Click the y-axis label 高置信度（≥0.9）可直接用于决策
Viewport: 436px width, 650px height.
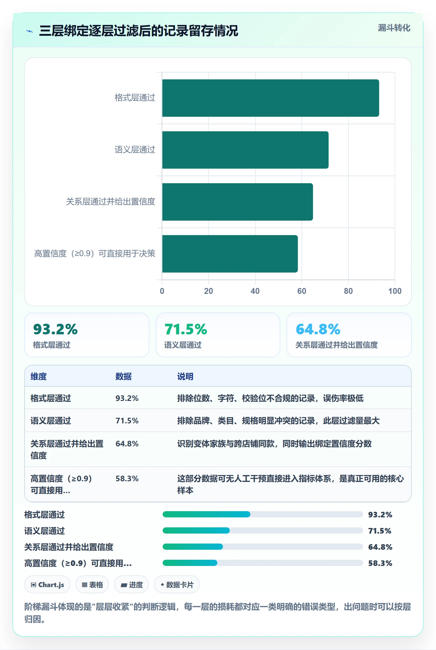coord(95,254)
